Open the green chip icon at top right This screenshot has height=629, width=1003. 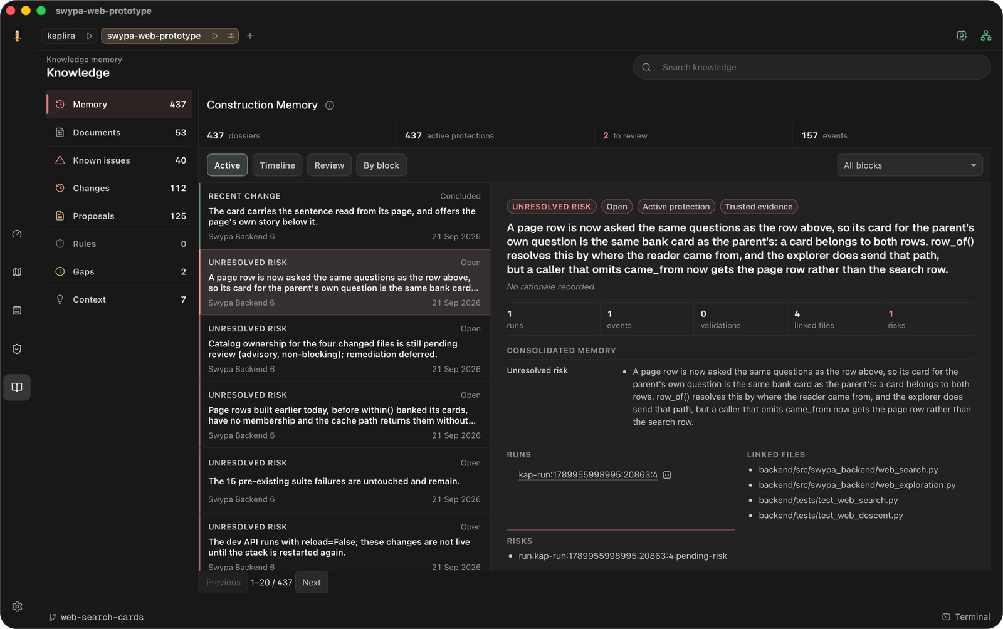962,36
